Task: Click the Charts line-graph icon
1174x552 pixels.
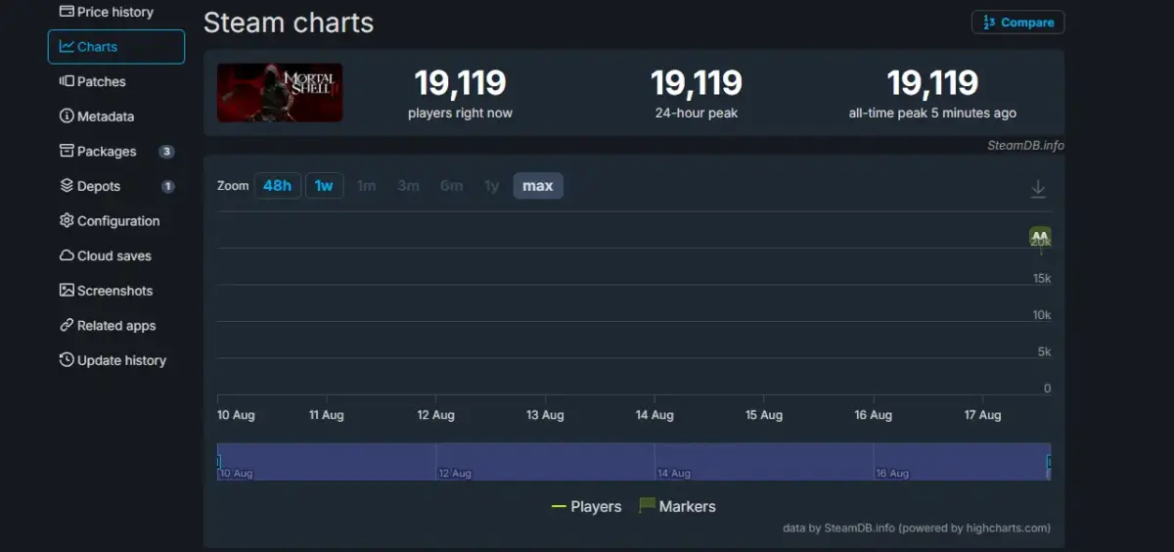Action: tap(67, 47)
